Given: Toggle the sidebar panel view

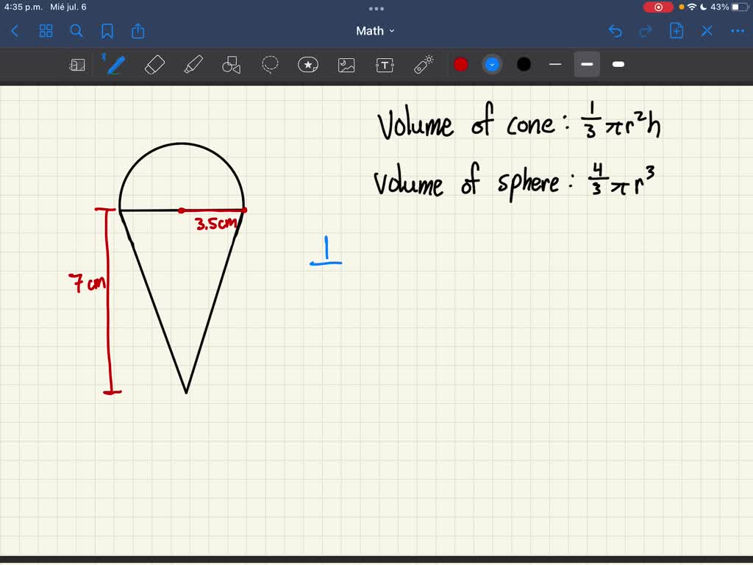Looking at the screenshot, I should [x=77, y=65].
